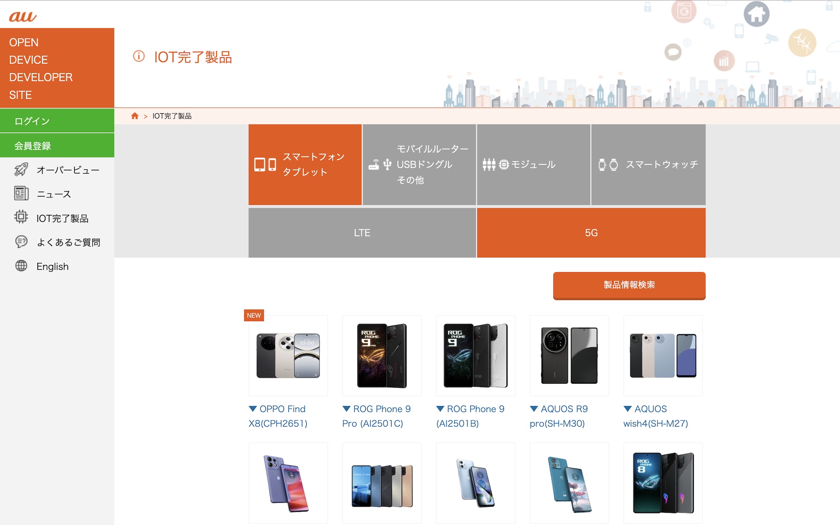Open the newspaper icon for ニュース
This screenshot has width=840, height=525.
coord(21,193)
